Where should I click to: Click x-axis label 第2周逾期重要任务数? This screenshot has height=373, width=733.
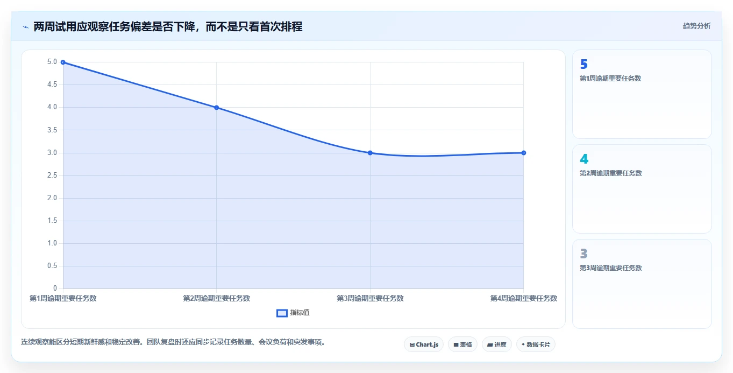[x=217, y=298]
